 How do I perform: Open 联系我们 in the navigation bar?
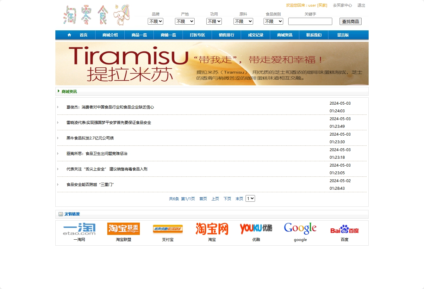coord(314,35)
